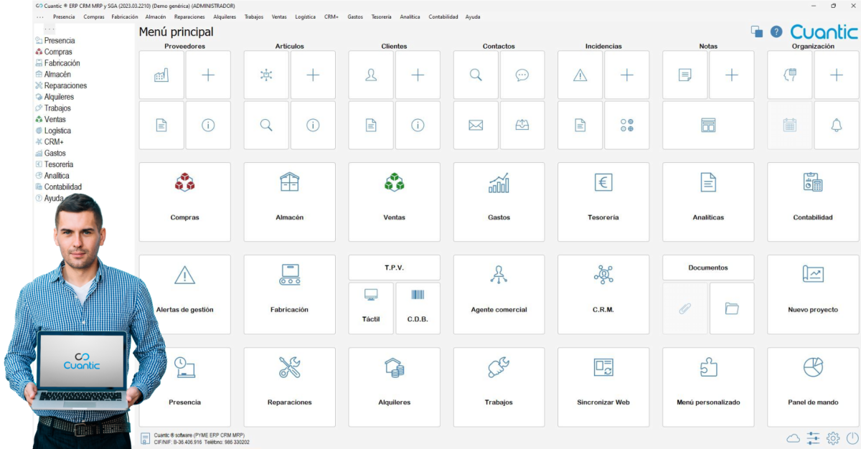
Task: Click the Incidencias warning triangle icon
Action: point(580,75)
